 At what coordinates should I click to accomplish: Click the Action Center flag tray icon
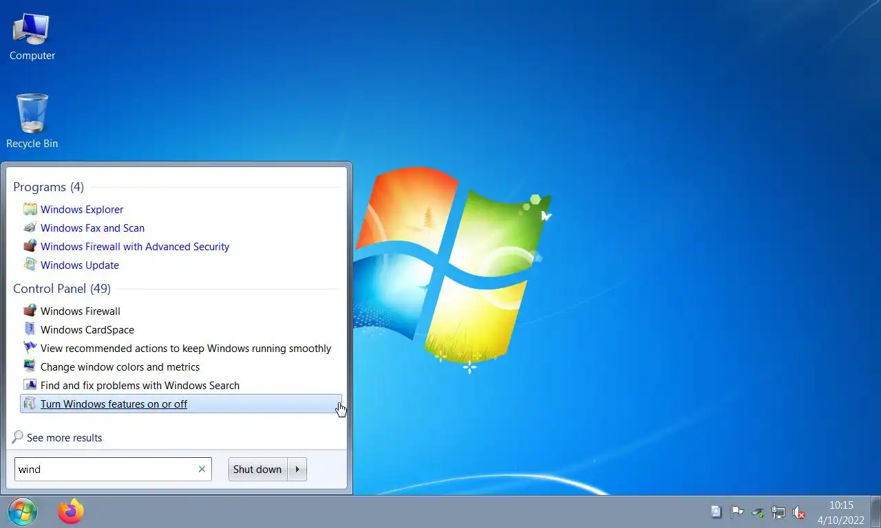pyautogui.click(x=736, y=511)
